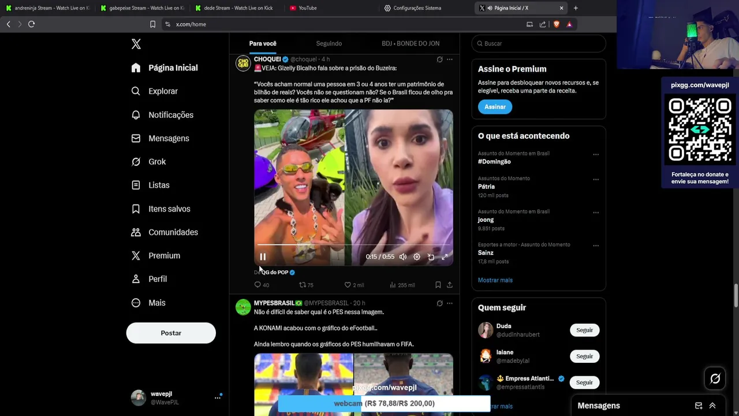Expand the Mais menu in the sidebar
The image size is (739, 416).
click(148, 303)
